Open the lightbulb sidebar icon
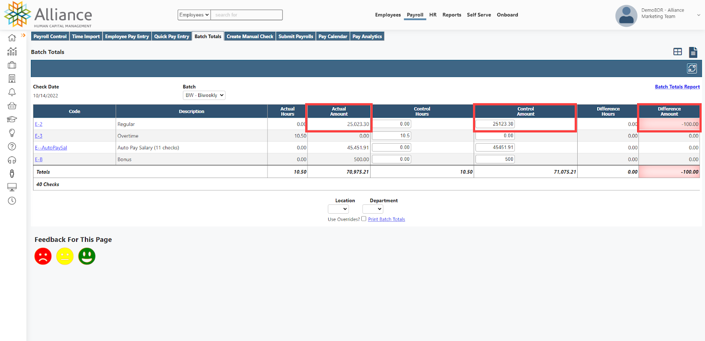Viewport: 705px width, 341px height. click(12, 133)
